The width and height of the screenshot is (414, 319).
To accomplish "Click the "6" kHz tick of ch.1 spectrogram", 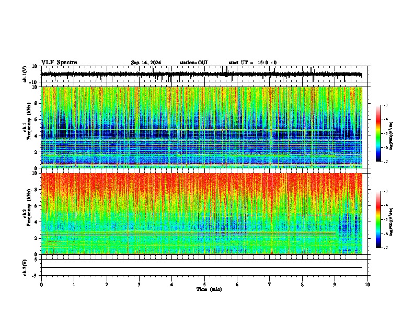I will click(x=37, y=120).
